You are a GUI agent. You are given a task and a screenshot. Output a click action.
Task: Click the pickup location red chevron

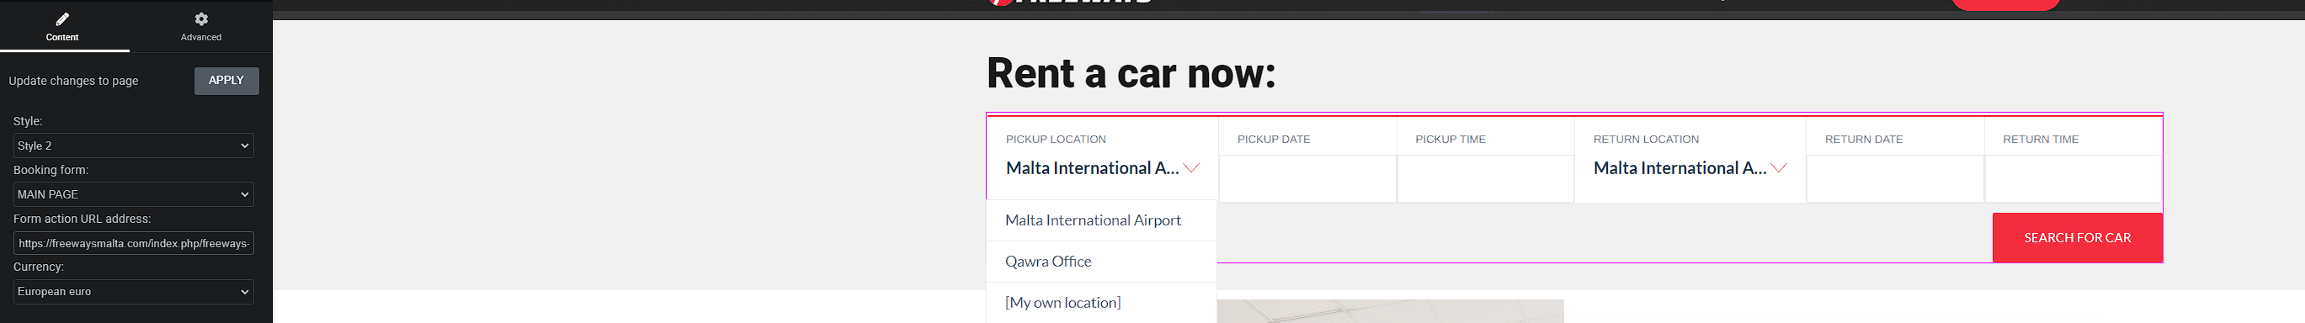click(x=1191, y=167)
